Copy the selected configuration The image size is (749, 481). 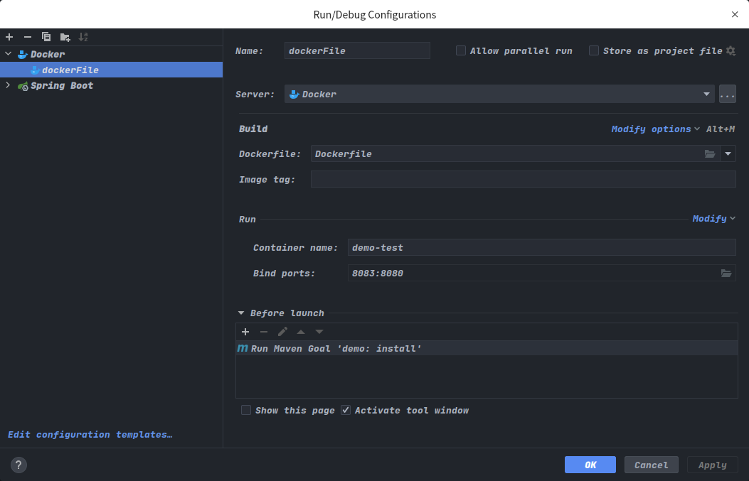pos(46,37)
